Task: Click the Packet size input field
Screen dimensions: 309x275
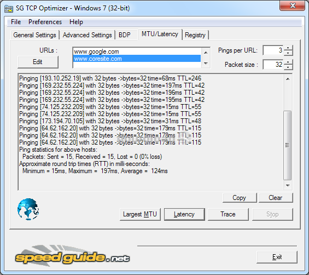Action: click(273, 65)
